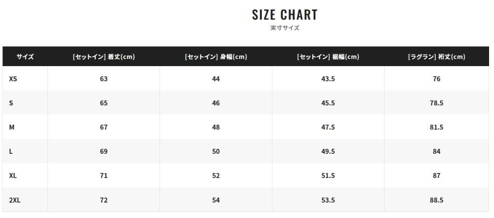Click the SIZE CHART heading
The height and width of the screenshot is (218, 494).
[285, 15]
